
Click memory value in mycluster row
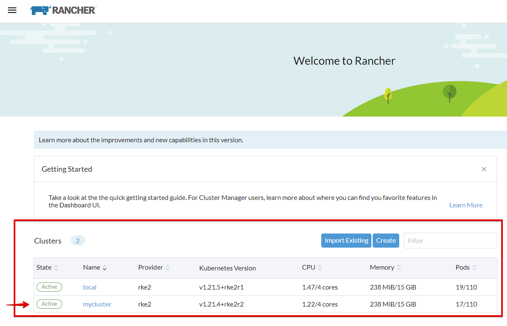(393, 304)
